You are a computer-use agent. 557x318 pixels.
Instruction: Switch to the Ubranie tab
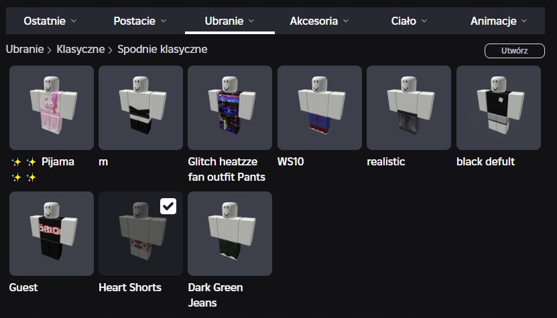tap(229, 21)
